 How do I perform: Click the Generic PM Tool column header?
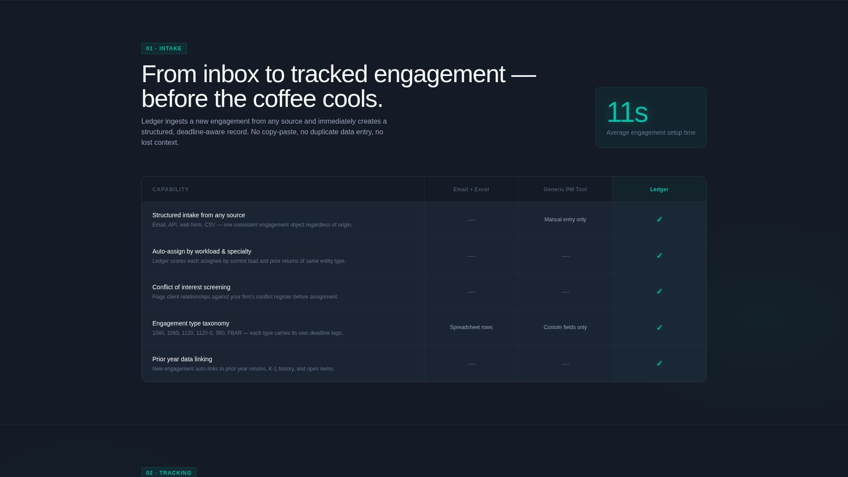coord(565,189)
